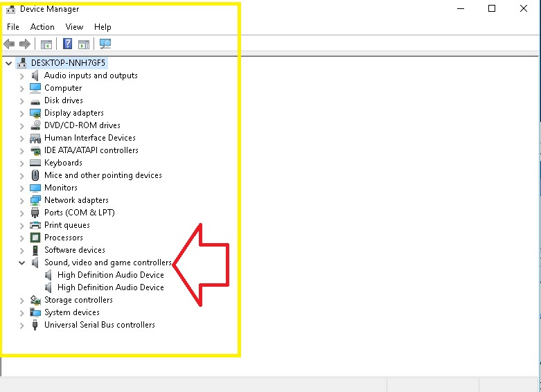Image resolution: width=541 pixels, height=392 pixels.
Task: Open the View menu
Action: 74,27
